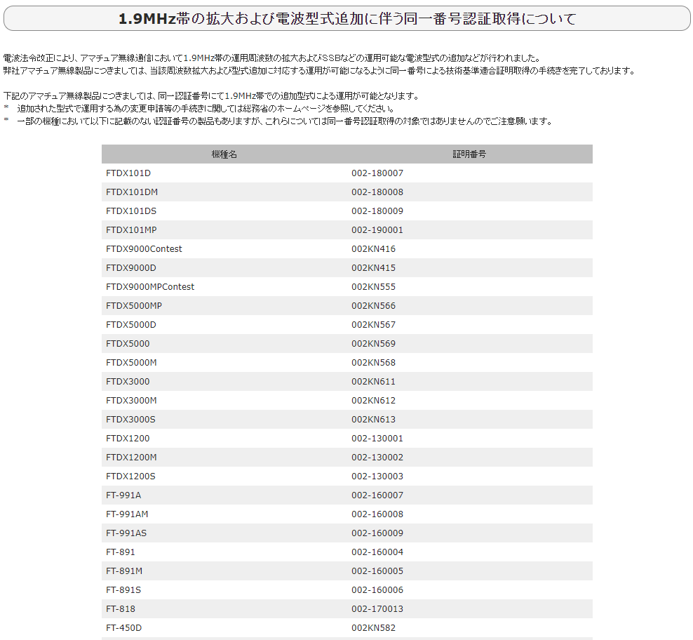Viewport: 693px width, 640px height.
Task: Select the certification number 002KN612
Action: coord(373,401)
